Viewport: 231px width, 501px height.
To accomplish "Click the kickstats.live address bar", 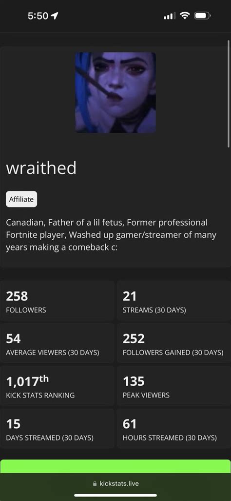I will pyautogui.click(x=115, y=483).
